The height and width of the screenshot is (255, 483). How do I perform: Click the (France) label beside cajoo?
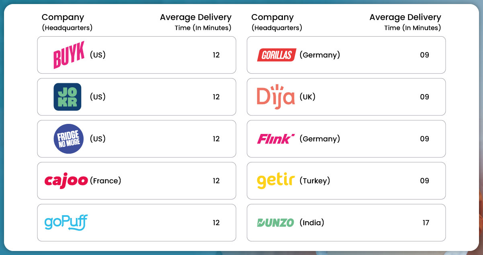click(x=105, y=181)
